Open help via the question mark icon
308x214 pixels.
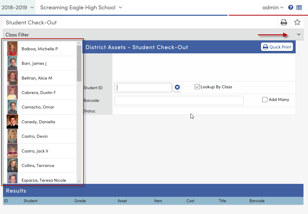pos(290,7)
